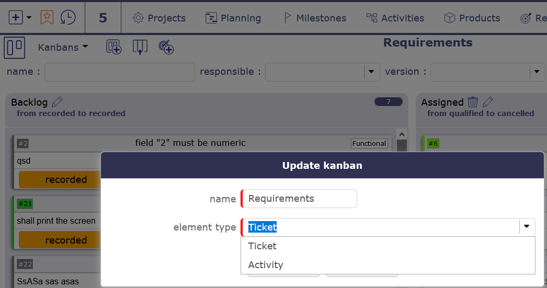Choose Ticket from element type list

coord(262,246)
